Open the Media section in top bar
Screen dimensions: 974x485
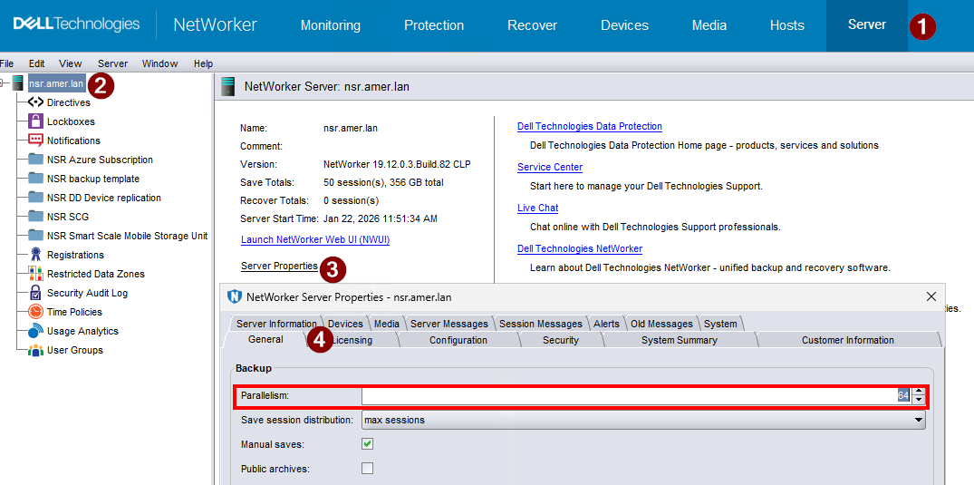coord(709,25)
